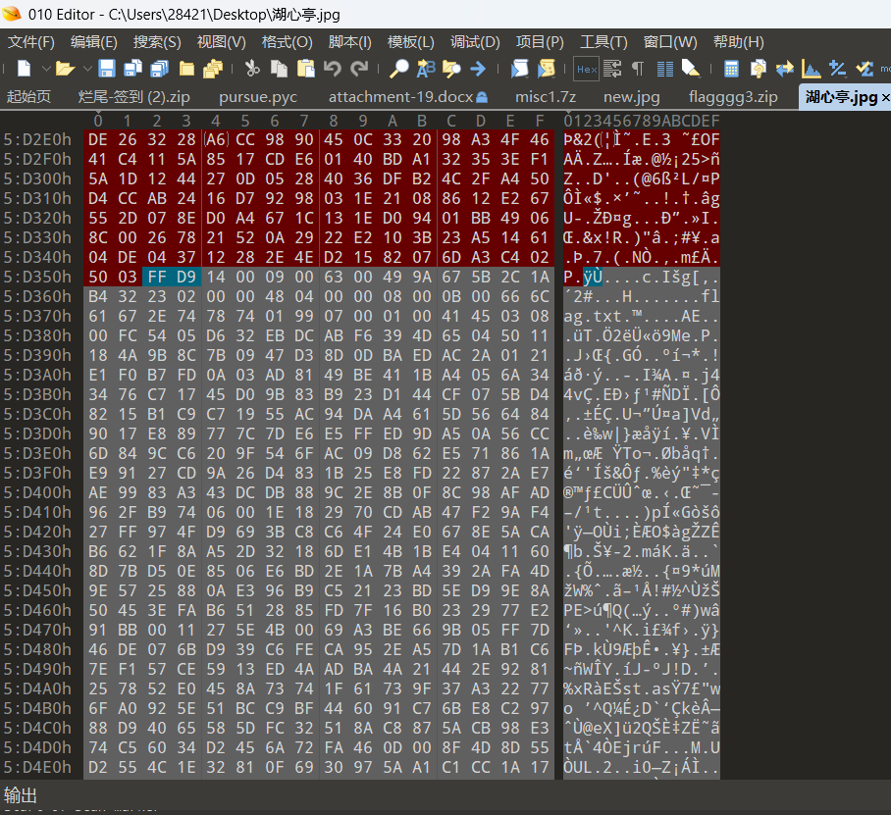Viewport: 891px width, 815px height.
Task: Click the Open file folder icon
Action: click(66, 69)
